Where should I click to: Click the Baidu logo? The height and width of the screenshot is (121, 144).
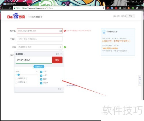pos(16,16)
